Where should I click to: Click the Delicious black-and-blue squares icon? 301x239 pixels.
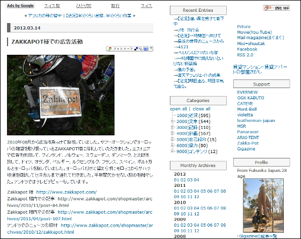(x=136, y=49)
